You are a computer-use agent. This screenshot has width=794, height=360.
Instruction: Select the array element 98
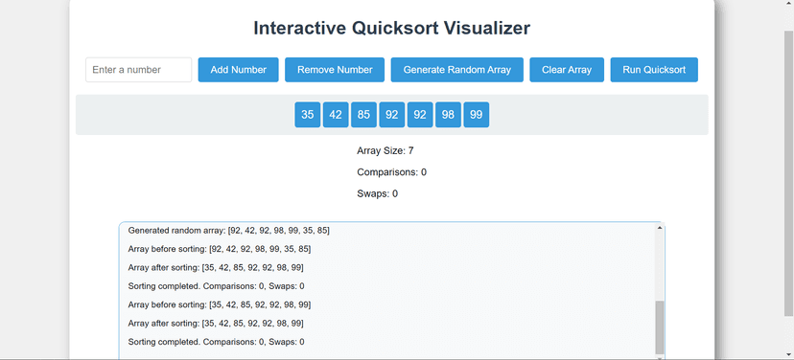(448, 115)
